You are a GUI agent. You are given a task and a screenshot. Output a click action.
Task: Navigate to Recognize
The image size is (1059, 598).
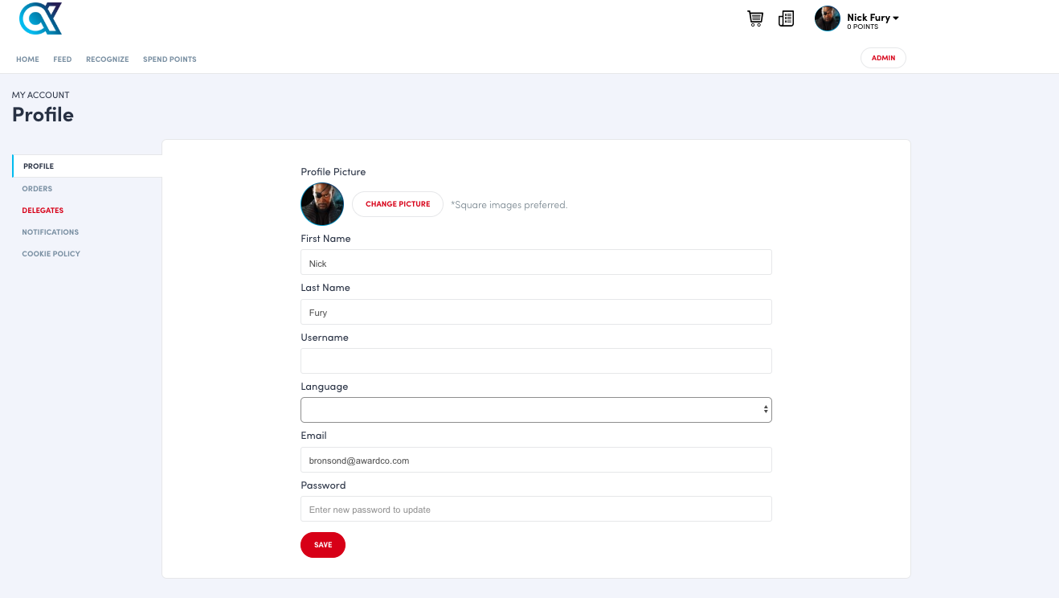108,59
